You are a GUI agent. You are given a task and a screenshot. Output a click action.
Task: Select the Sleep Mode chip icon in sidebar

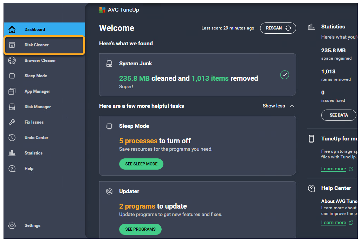click(12, 76)
